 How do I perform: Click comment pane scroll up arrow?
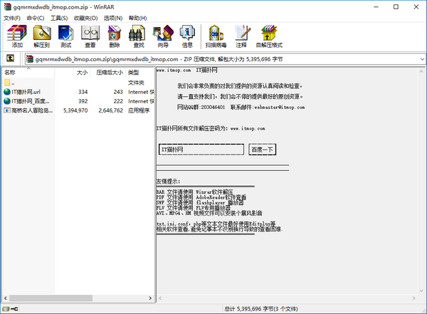[x=421, y=71]
